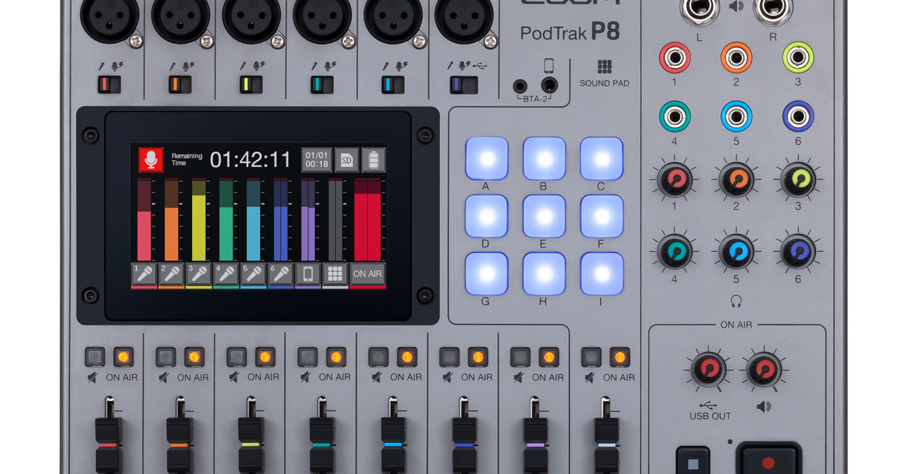
Task: Click the orange headphone jack 2
Action: 736,57
